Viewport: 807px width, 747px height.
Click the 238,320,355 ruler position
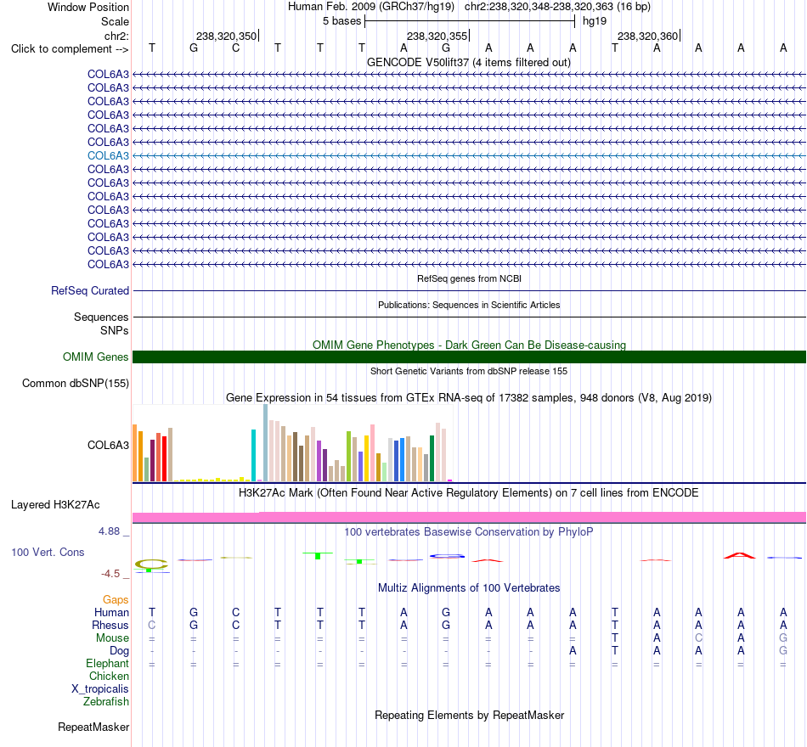(437, 36)
